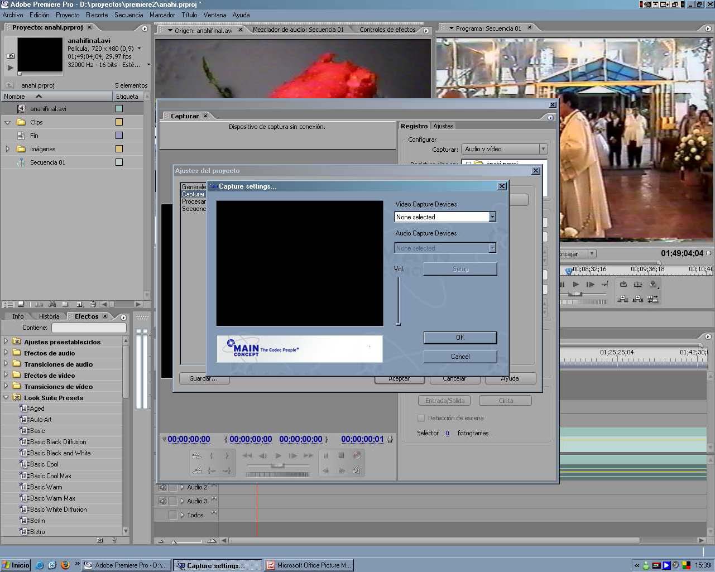Screen dimensions: 715x572
Task: Open the Video Capture Devices dropdown
Action: pyautogui.click(x=492, y=217)
